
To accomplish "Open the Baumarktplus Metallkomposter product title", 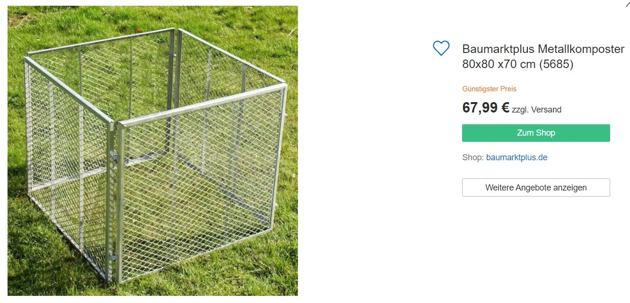I will coord(543,56).
